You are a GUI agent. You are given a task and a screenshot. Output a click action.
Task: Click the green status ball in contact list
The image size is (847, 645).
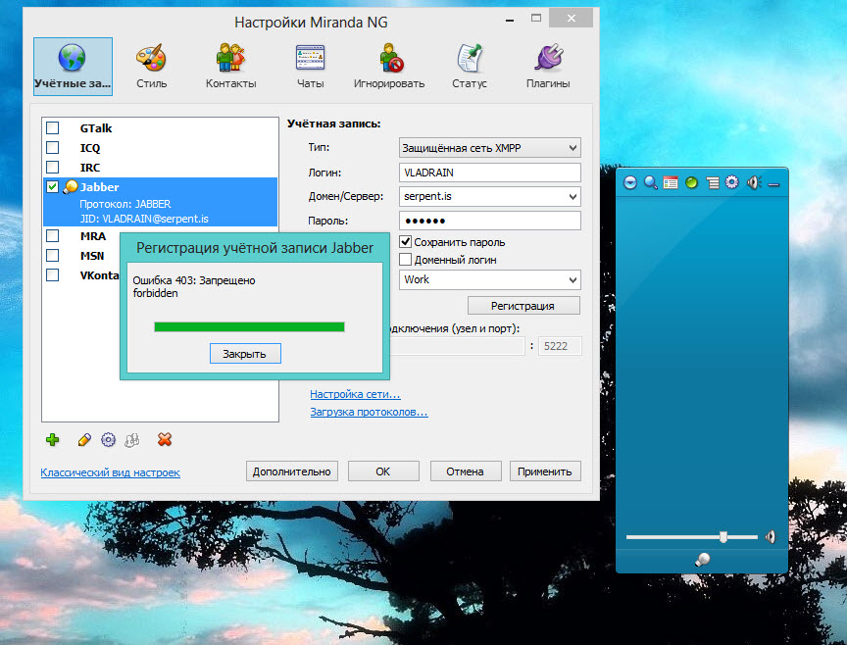click(x=691, y=182)
